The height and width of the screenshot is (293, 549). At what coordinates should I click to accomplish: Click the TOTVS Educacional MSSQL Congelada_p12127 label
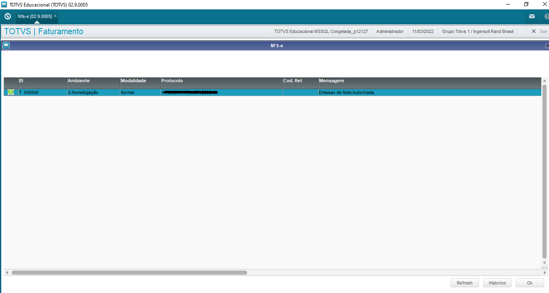(x=321, y=31)
